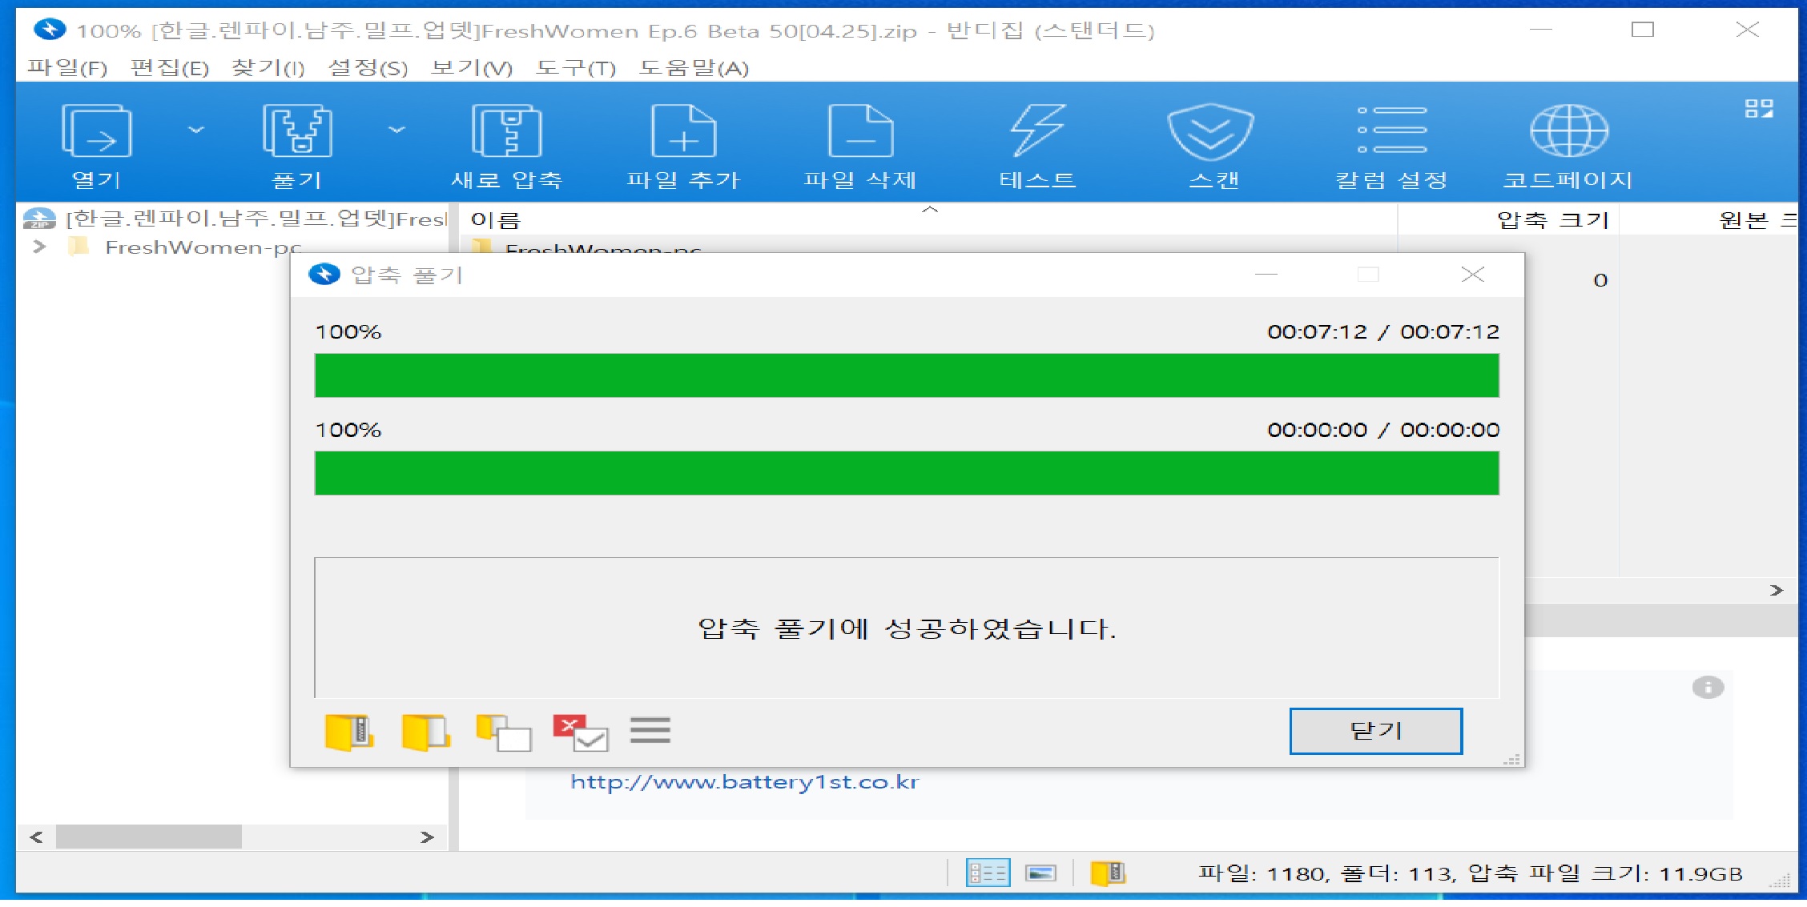
Task: Open the 도구(T) menu
Action: [575, 68]
